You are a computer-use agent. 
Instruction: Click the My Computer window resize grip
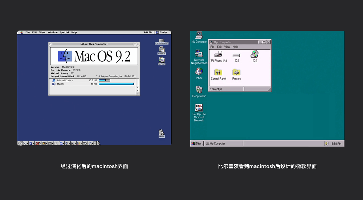click(269, 90)
